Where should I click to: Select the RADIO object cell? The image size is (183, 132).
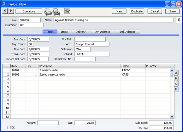point(133,70)
